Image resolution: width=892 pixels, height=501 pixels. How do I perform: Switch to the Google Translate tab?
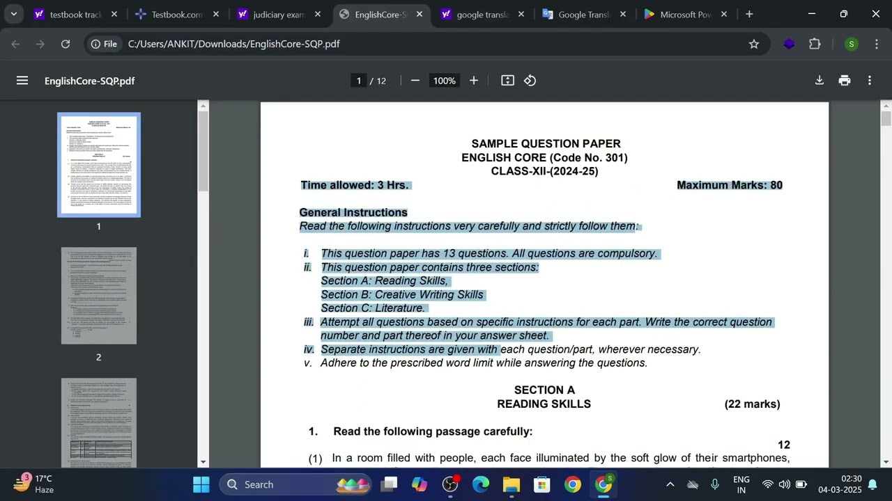(x=583, y=14)
